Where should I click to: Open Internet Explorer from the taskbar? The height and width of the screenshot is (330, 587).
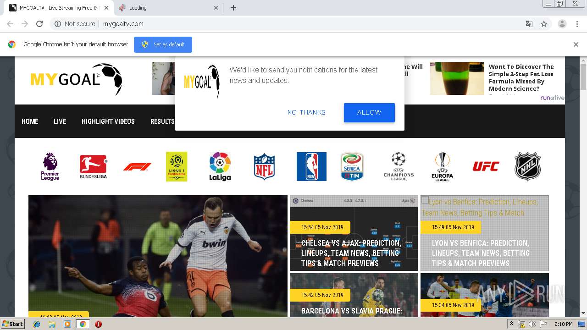tap(37, 324)
